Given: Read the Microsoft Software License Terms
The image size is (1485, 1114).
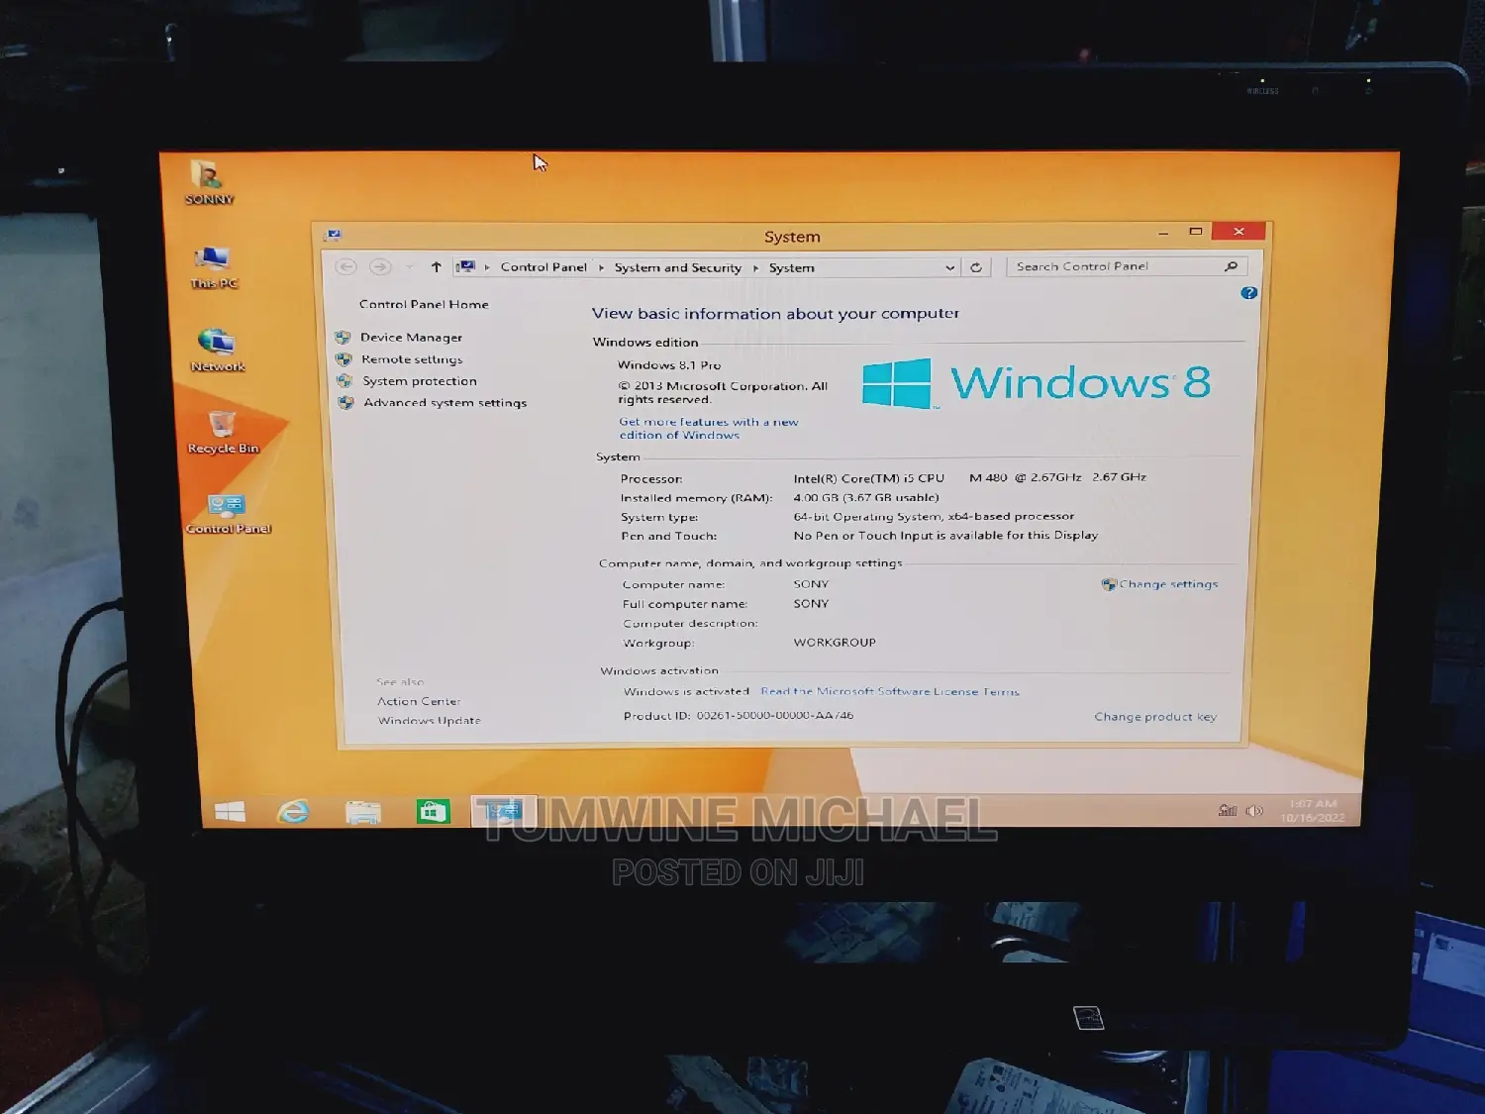Looking at the screenshot, I should (x=890, y=691).
